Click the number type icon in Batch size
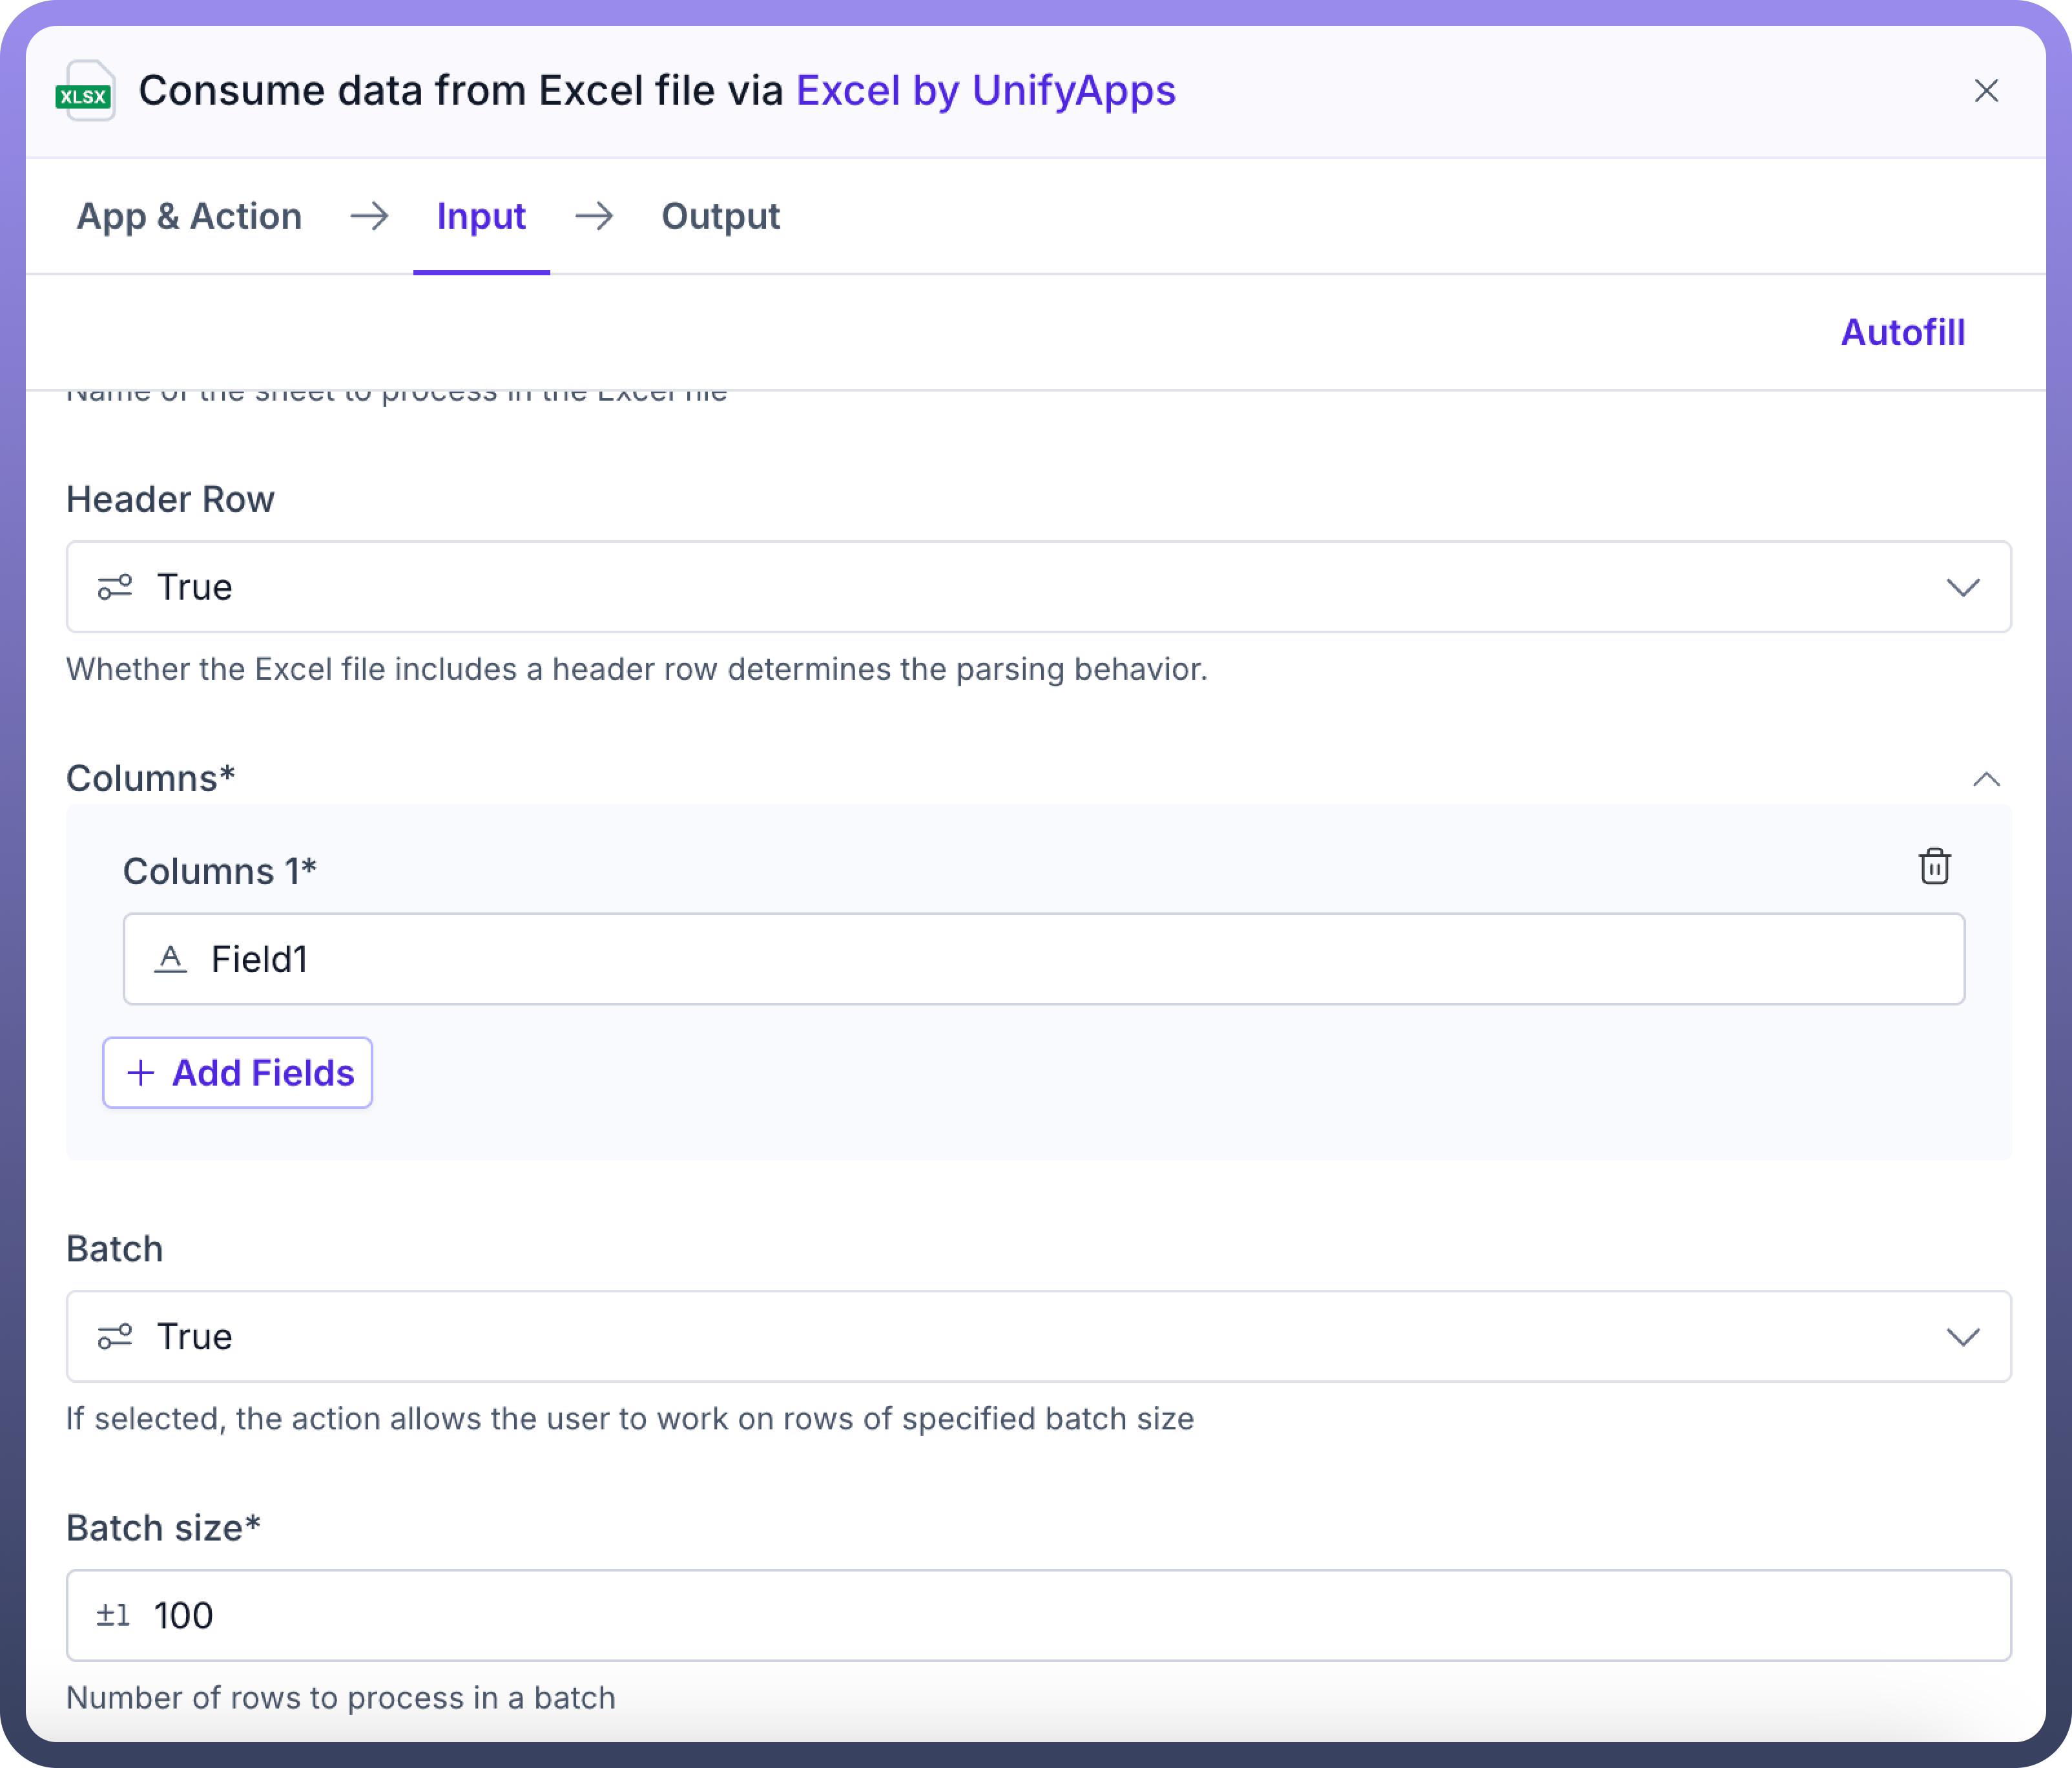 pyautogui.click(x=113, y=1615)
